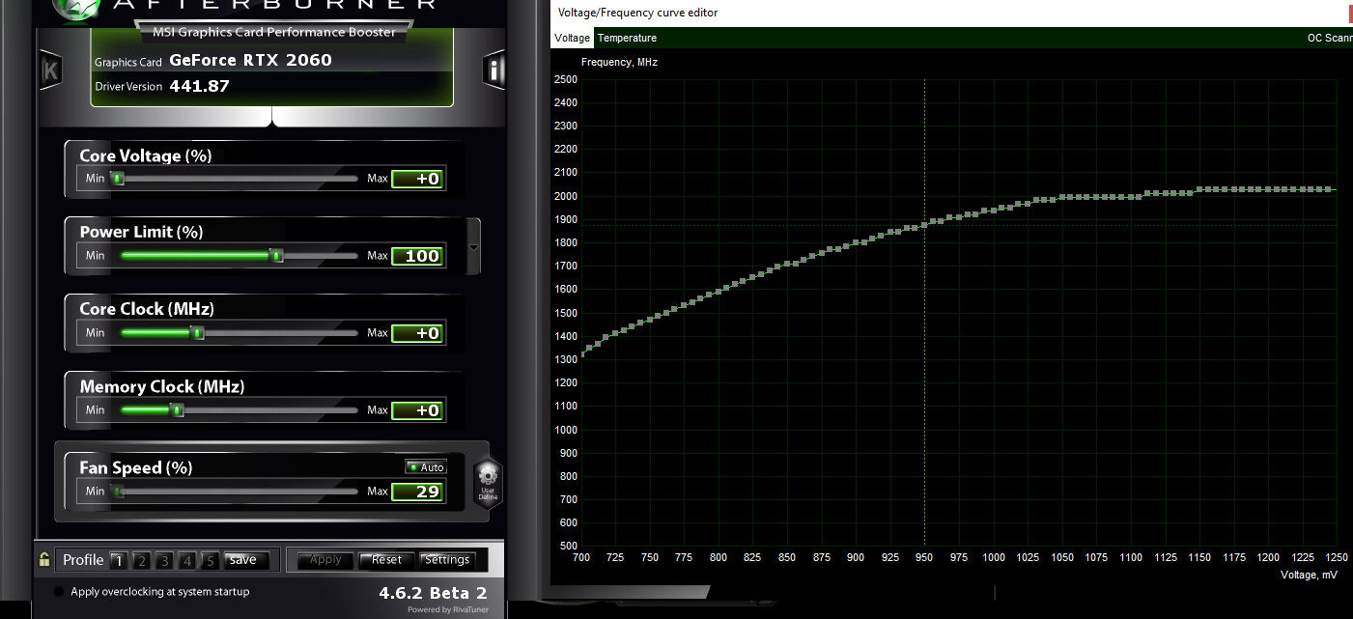The width and height of the screenshot is (1353, 619).
Task: Select the curve point at 950 mV
Action: tap(925, 224)
